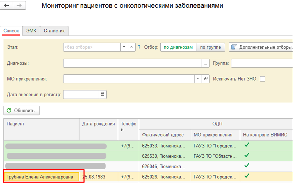Select the по диагнозам filter toggle
Image resolution: width=293 pixels, height=183 pixels.
[178, 47]
